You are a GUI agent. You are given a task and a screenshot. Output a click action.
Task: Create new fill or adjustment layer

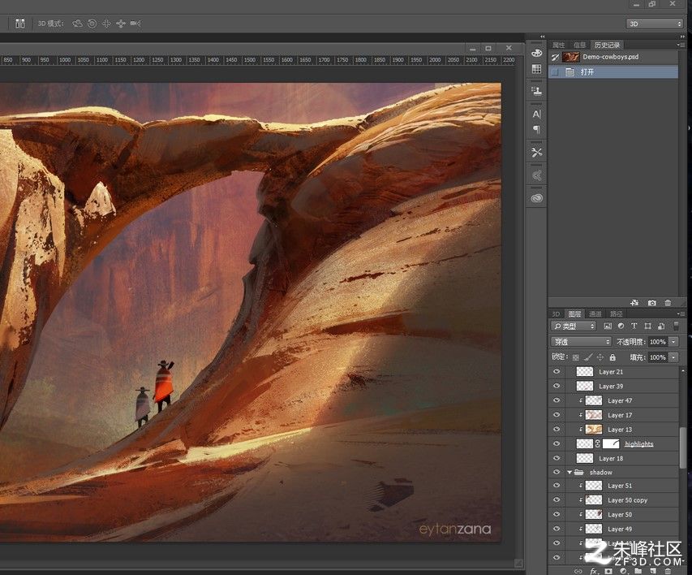623,571
